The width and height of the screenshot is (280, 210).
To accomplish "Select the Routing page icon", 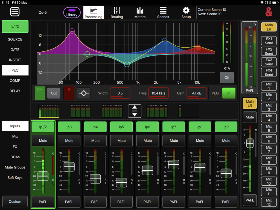I will click(x=116, y=12).
